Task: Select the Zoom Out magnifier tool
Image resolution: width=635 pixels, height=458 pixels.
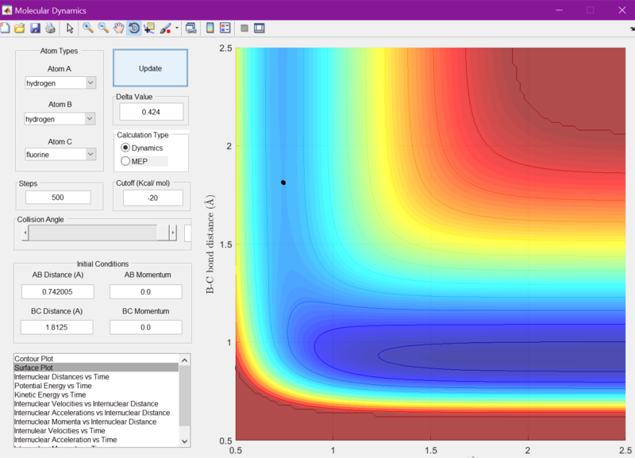Action: point(103,28)
